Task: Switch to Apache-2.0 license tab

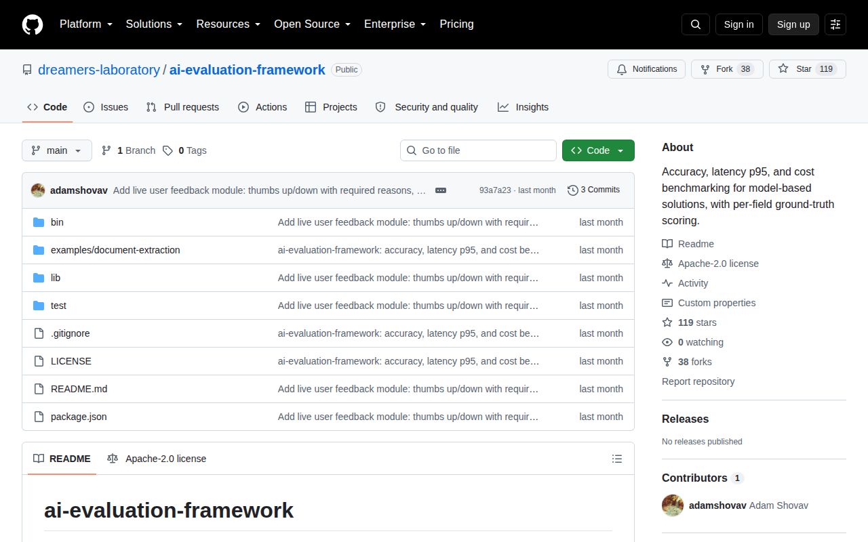Action: point(157,459)
